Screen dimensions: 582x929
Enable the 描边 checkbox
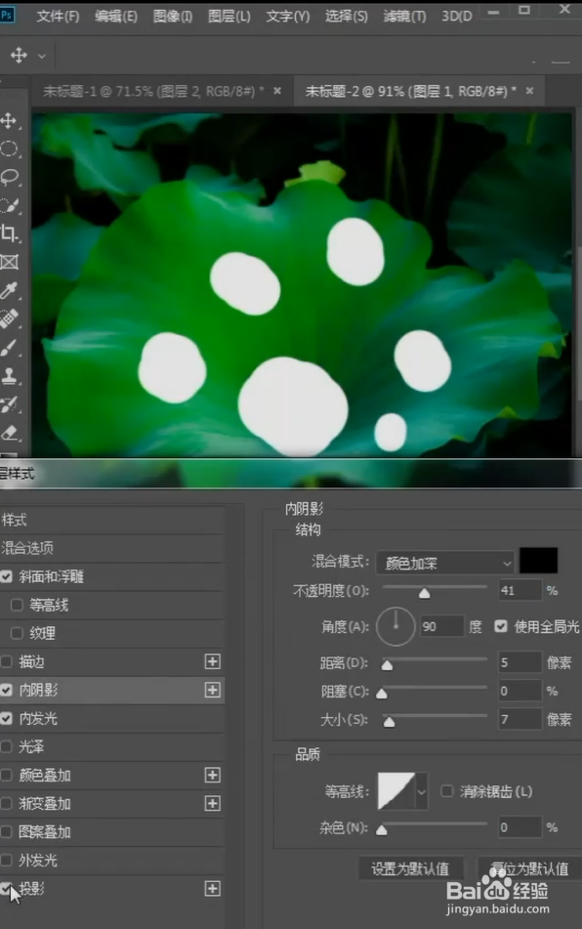pyautogui.click(x=7, y=661)
